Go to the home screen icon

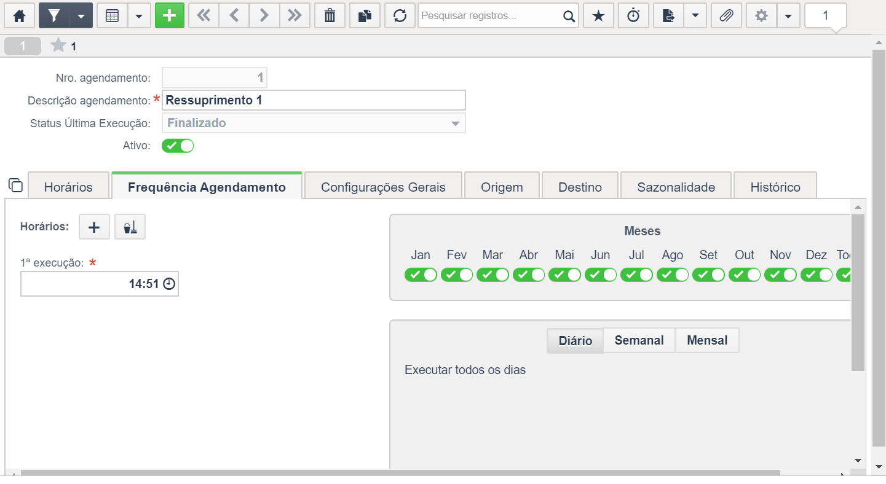point(19,16)
